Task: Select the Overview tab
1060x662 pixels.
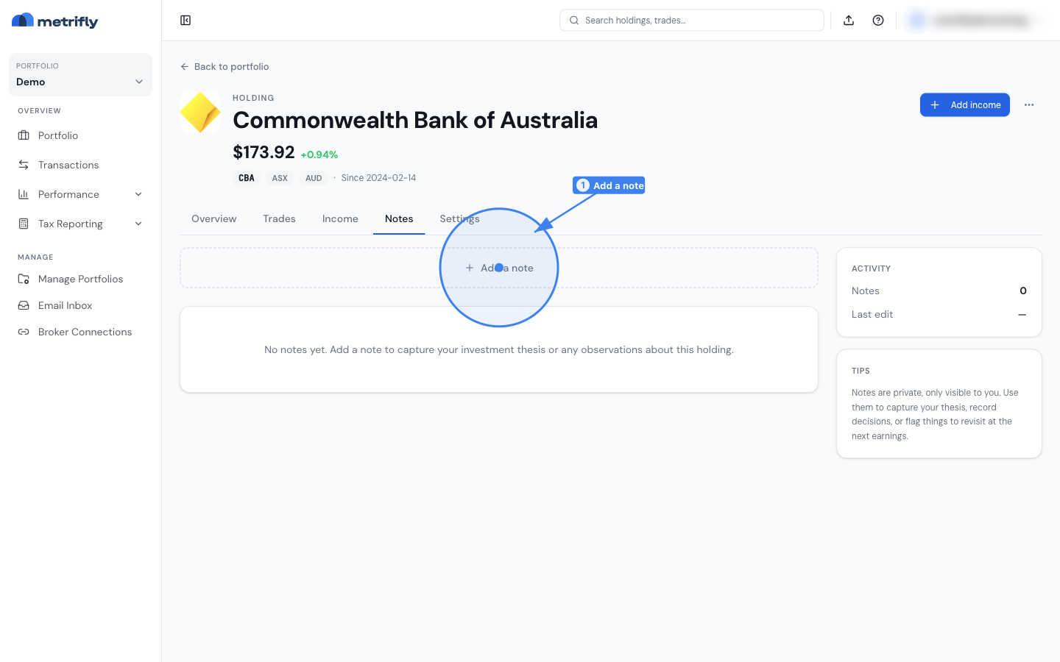Action: pyautogui.click(x=214, y=219)
